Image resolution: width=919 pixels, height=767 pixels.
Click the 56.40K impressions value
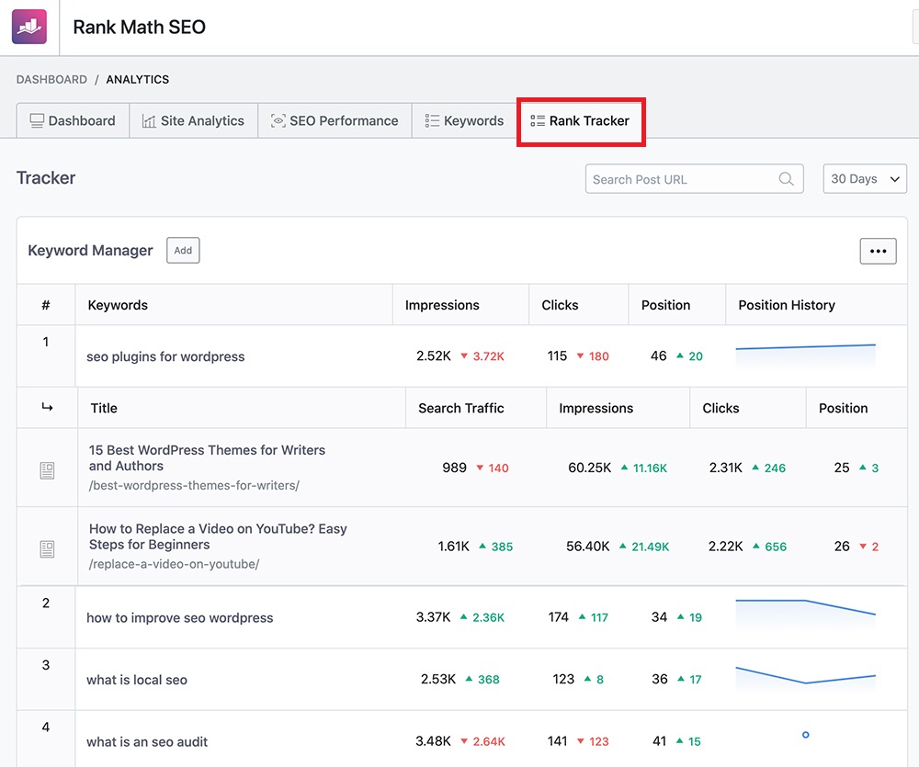(588, 547)
